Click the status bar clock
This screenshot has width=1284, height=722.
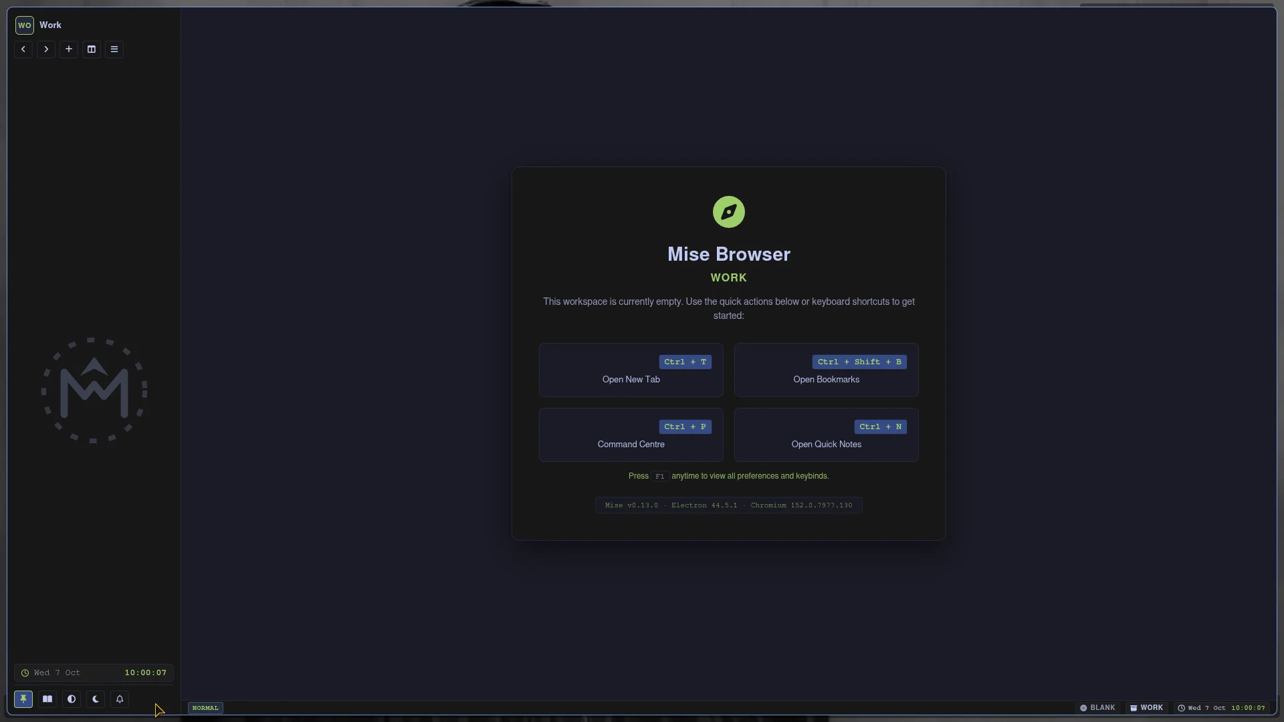(x=1222, y=708)
